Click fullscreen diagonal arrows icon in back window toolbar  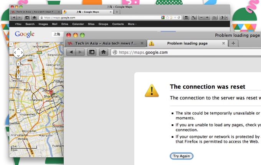click(194, 18)
